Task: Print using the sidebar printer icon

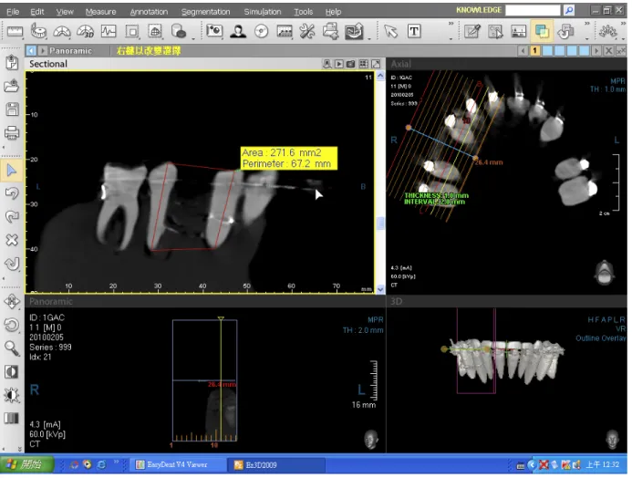Action: (x=12, y=132)
